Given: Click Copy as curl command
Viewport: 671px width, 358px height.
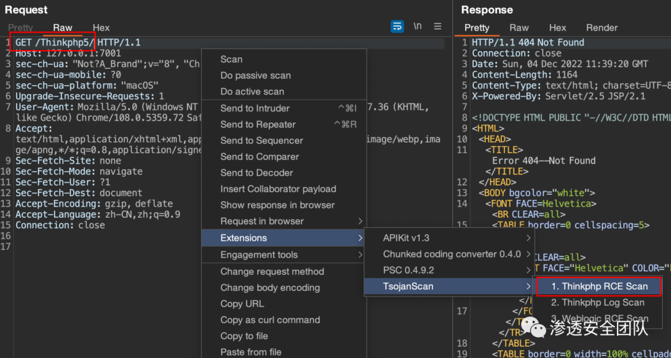Looking at the screenshot, I should [270, 320].
